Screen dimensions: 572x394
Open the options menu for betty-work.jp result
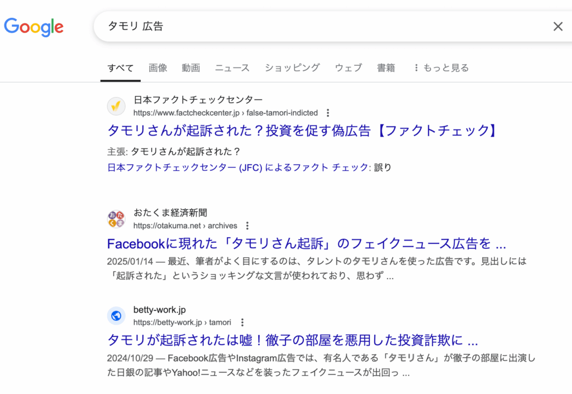[242, 323]
